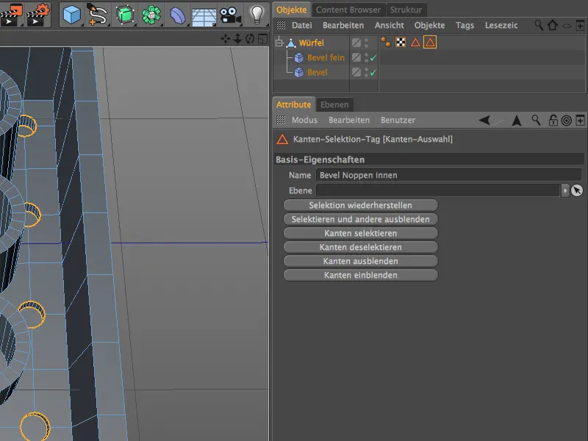
Task: Toggle the Attribute Manager element lock icon
Action: tap(553, 120)
